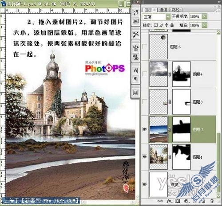
Task: Open the Tool Presets panel icon
Action: 136,35
